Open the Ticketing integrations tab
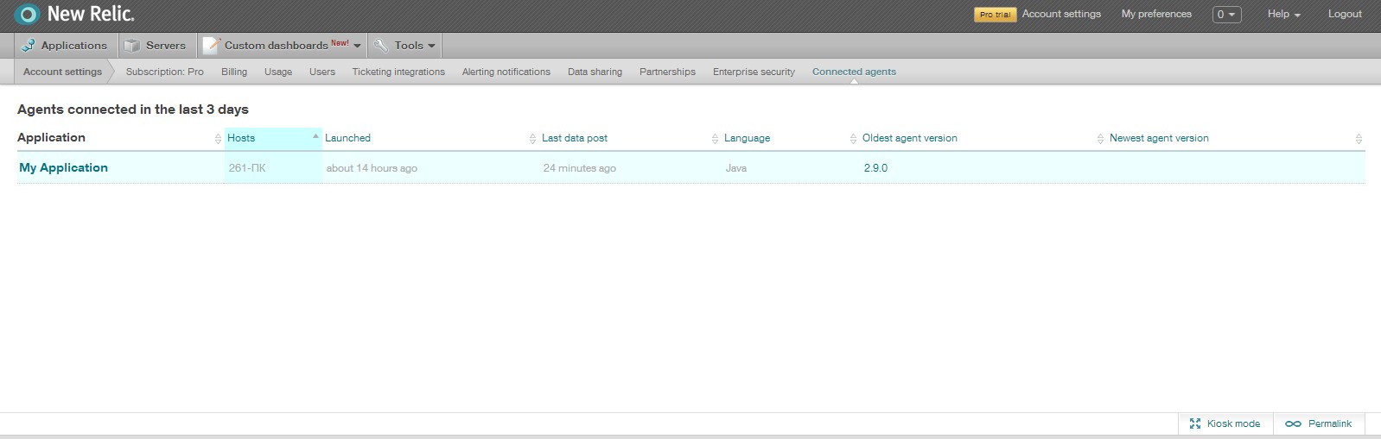The height and width of the screenshot is (439, 1381). (398, 72)
